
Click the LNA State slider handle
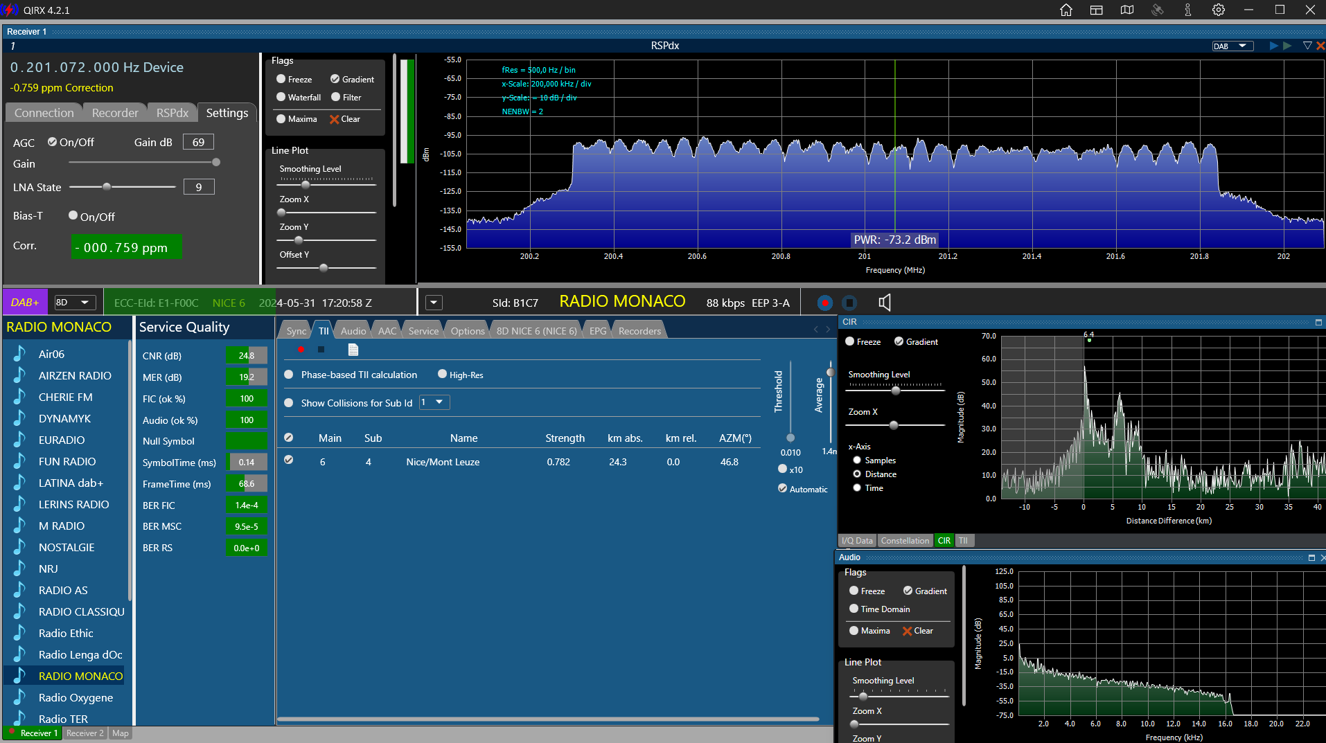click(107, 187)
